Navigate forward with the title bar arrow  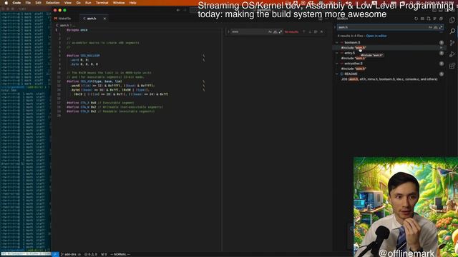click(x=185, y=10)
